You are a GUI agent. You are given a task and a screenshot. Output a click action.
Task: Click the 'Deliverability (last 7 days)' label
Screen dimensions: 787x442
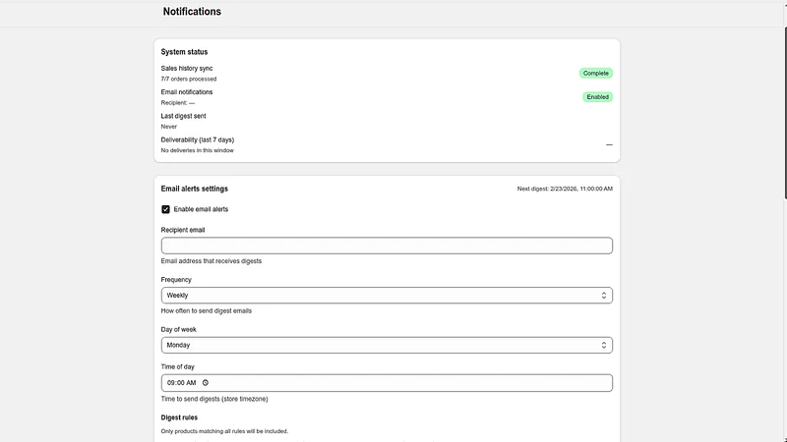point(198,139)
